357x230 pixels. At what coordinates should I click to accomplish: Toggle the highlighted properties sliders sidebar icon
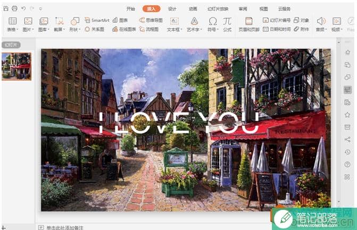pos(347,90)
